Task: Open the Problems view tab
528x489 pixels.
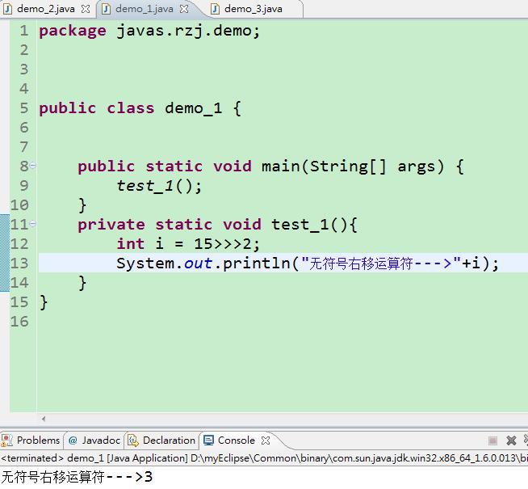Action: [38, 441]
